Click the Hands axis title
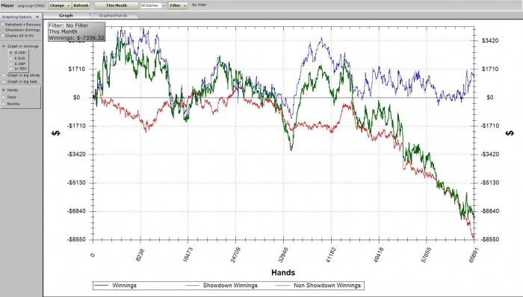 point(283,272)
